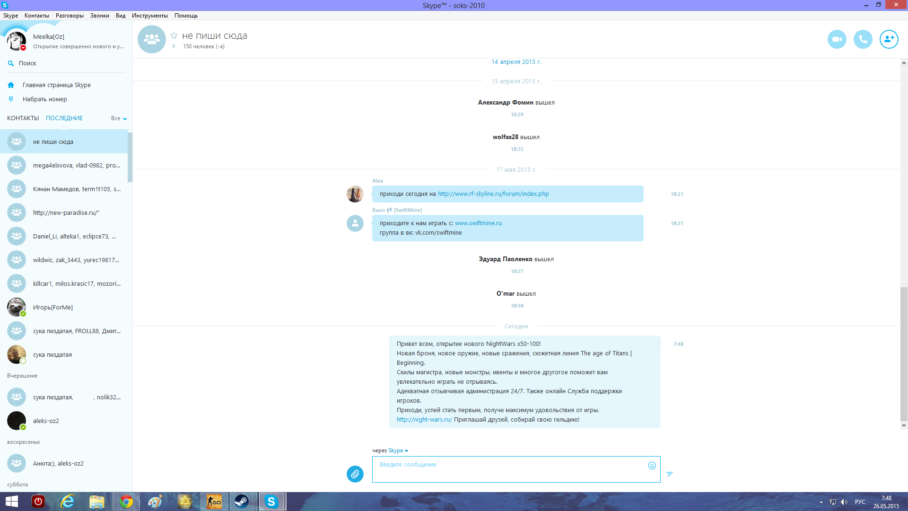Viewport: 908px width, 511px height.
Task: Click the own mood message text
Action: tap(79, 46)
